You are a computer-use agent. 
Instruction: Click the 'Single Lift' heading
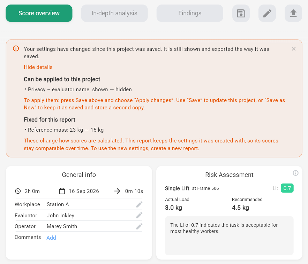coord(177,188)
